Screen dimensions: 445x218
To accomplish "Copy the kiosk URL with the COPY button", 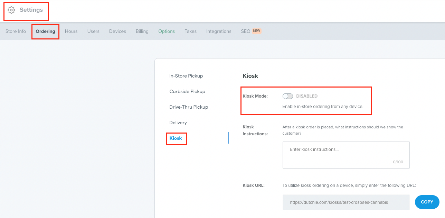I will tap(427, 202).
